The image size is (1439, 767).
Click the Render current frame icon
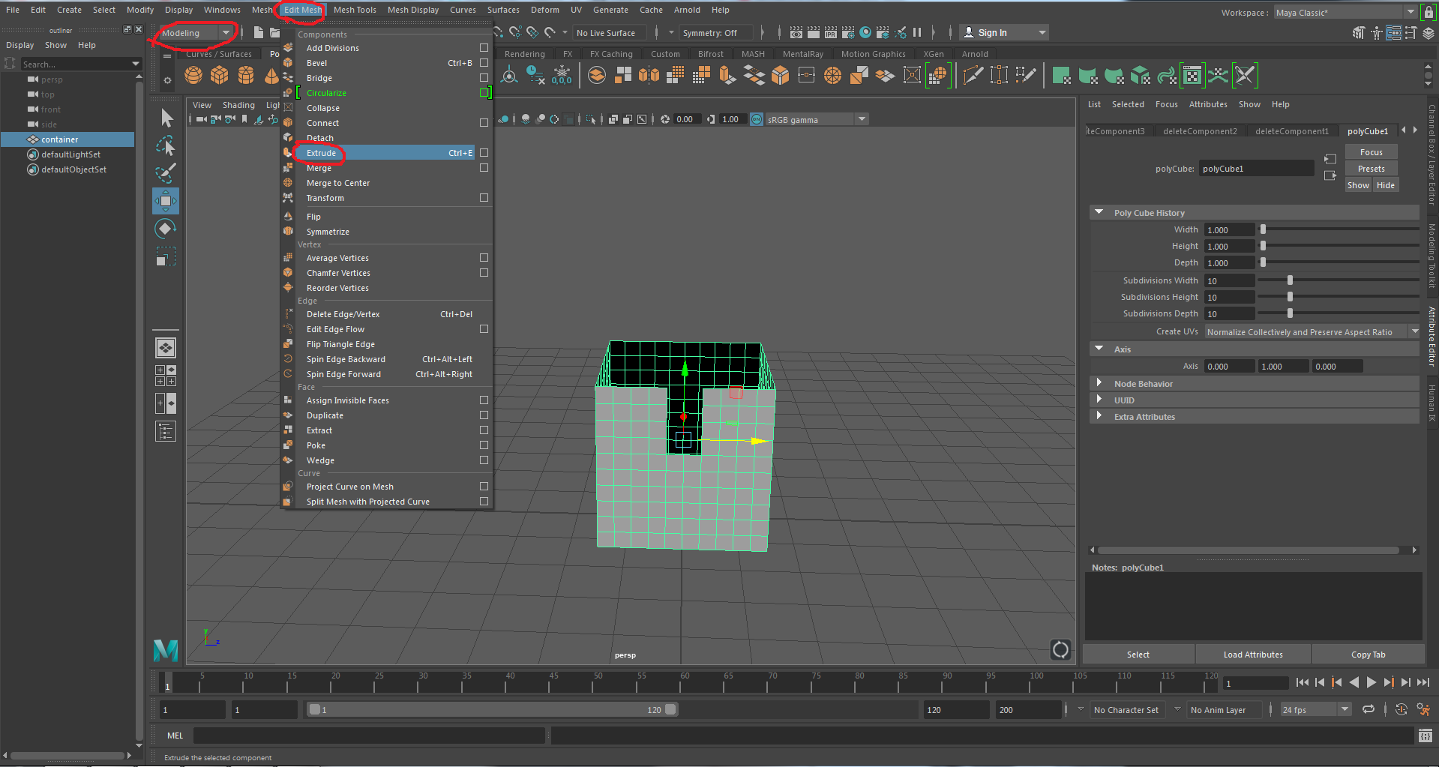814,32
